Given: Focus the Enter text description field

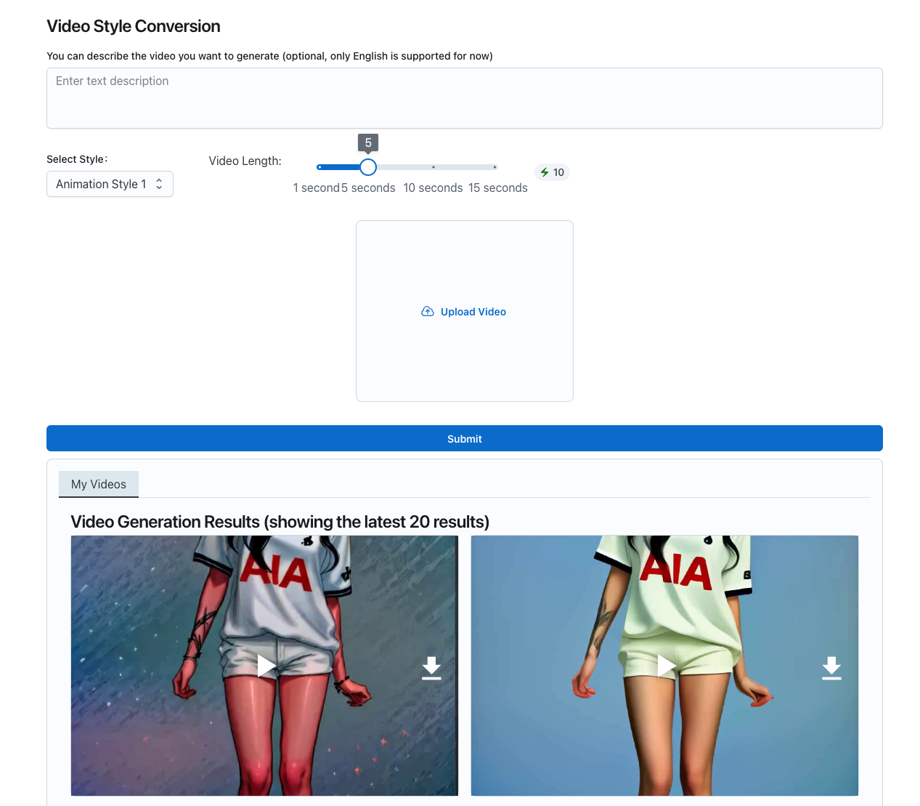Looking at the screenshot, I should click(465, 98).
